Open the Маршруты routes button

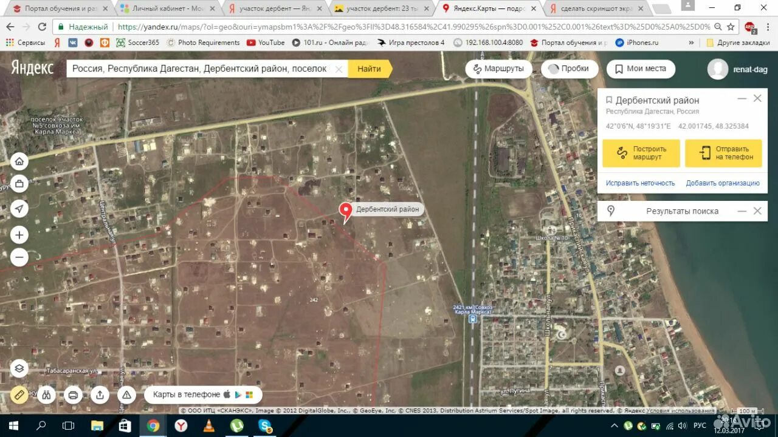pyautogui.click(x=498, y=69)
